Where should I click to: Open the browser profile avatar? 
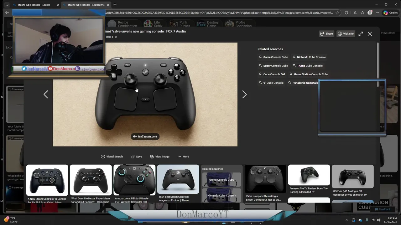coord(370,13)
